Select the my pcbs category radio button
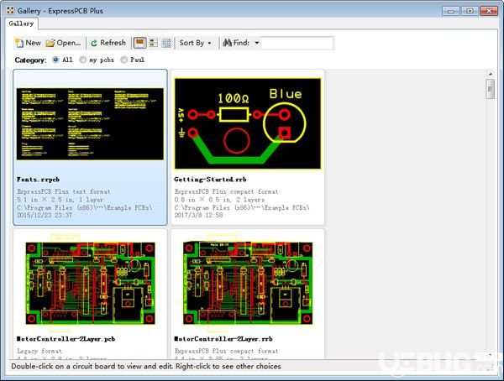 (83, 60)
